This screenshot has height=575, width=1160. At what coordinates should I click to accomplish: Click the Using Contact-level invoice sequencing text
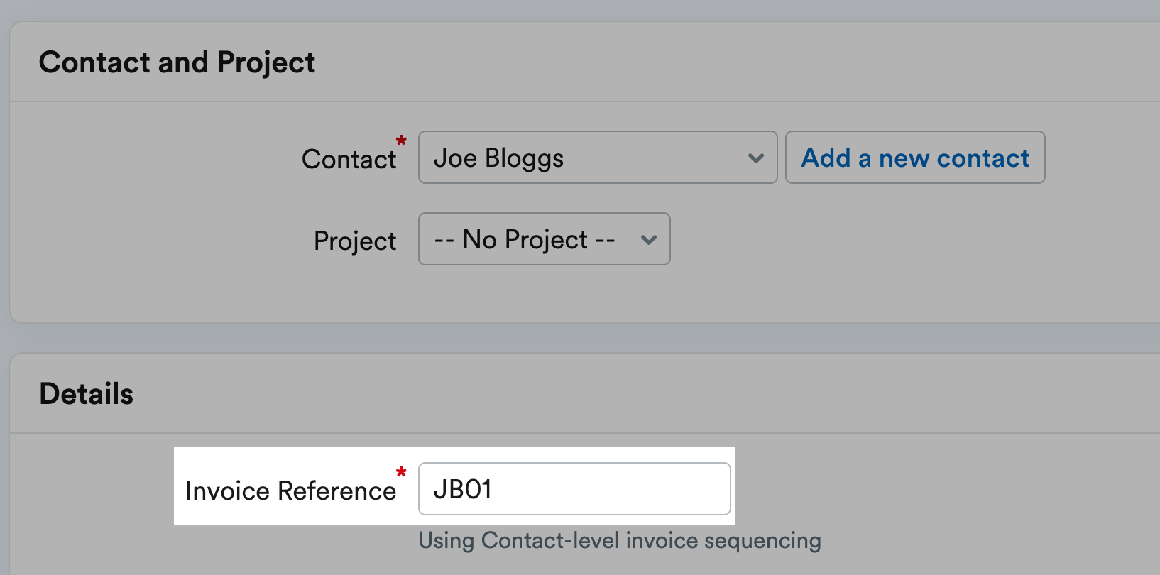[619, 540]
